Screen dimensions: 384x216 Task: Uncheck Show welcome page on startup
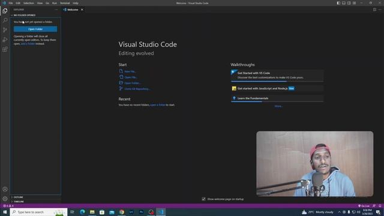(x=203, y=199)
